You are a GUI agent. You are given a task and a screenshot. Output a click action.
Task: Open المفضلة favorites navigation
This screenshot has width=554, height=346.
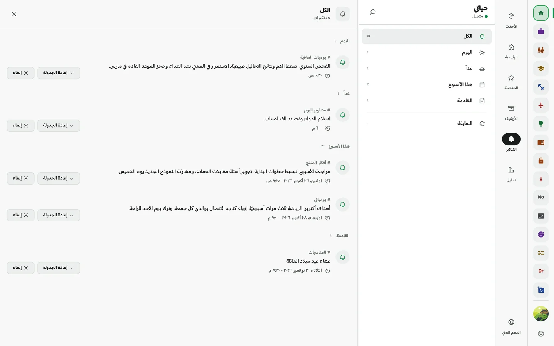tap(511, 82)
